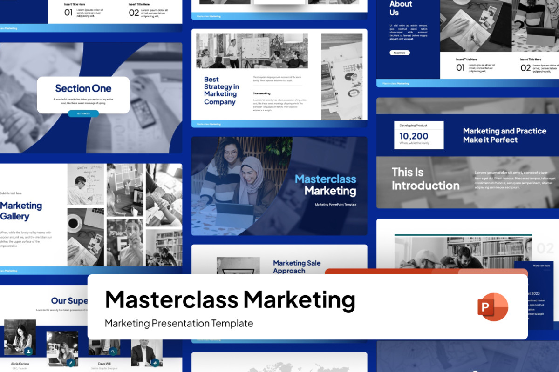Click the GET STARTED button on Section One
The image size is (559, 372).
pos(83,113)
